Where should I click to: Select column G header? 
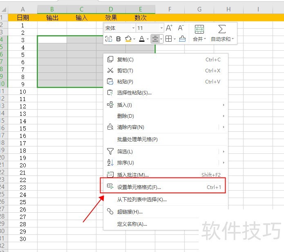pyautogui.click(x=199, y=9)
